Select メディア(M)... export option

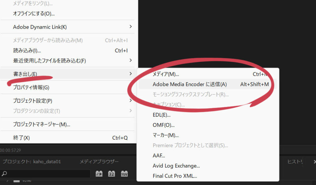click(x=166, y=74)
